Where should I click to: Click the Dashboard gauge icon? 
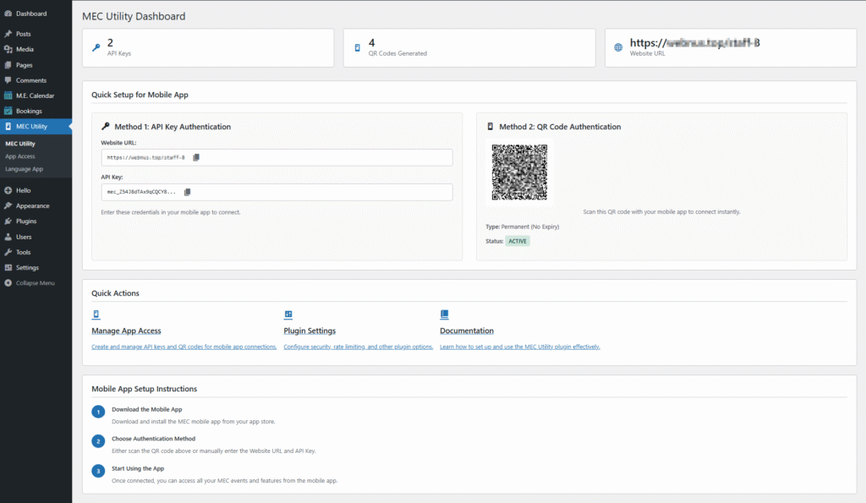pos(8,14)
